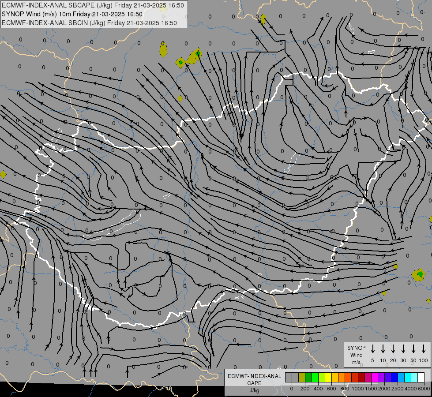Click the wind arrow above the 5 m/s label
This screenshot has height=397, width=432.
click(372, 349)
